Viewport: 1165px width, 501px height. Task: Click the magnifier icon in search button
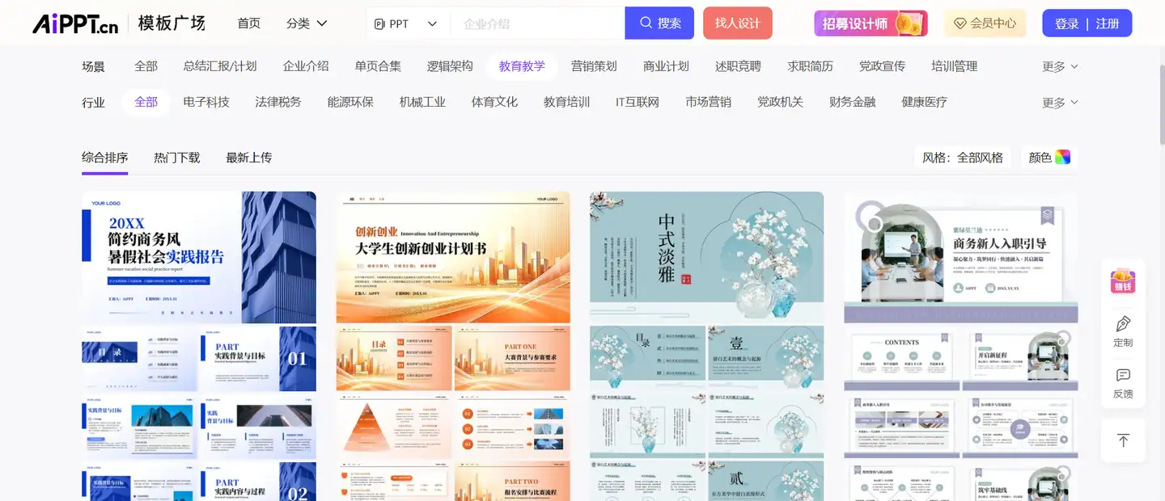646,23
